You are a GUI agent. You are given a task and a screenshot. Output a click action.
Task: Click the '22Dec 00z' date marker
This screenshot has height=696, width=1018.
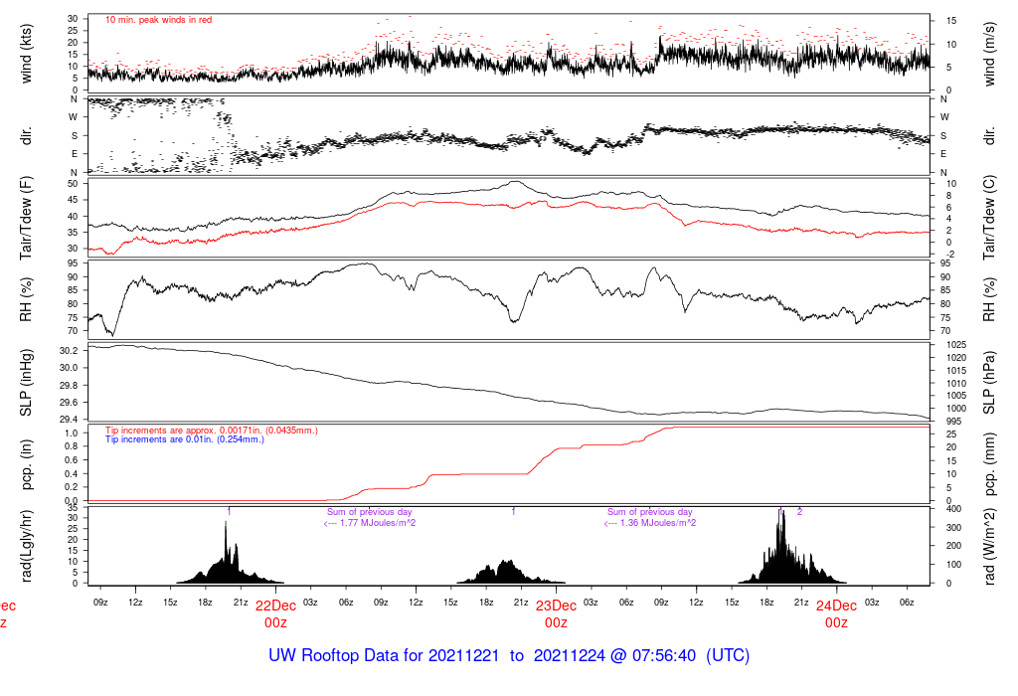point(275,614)
